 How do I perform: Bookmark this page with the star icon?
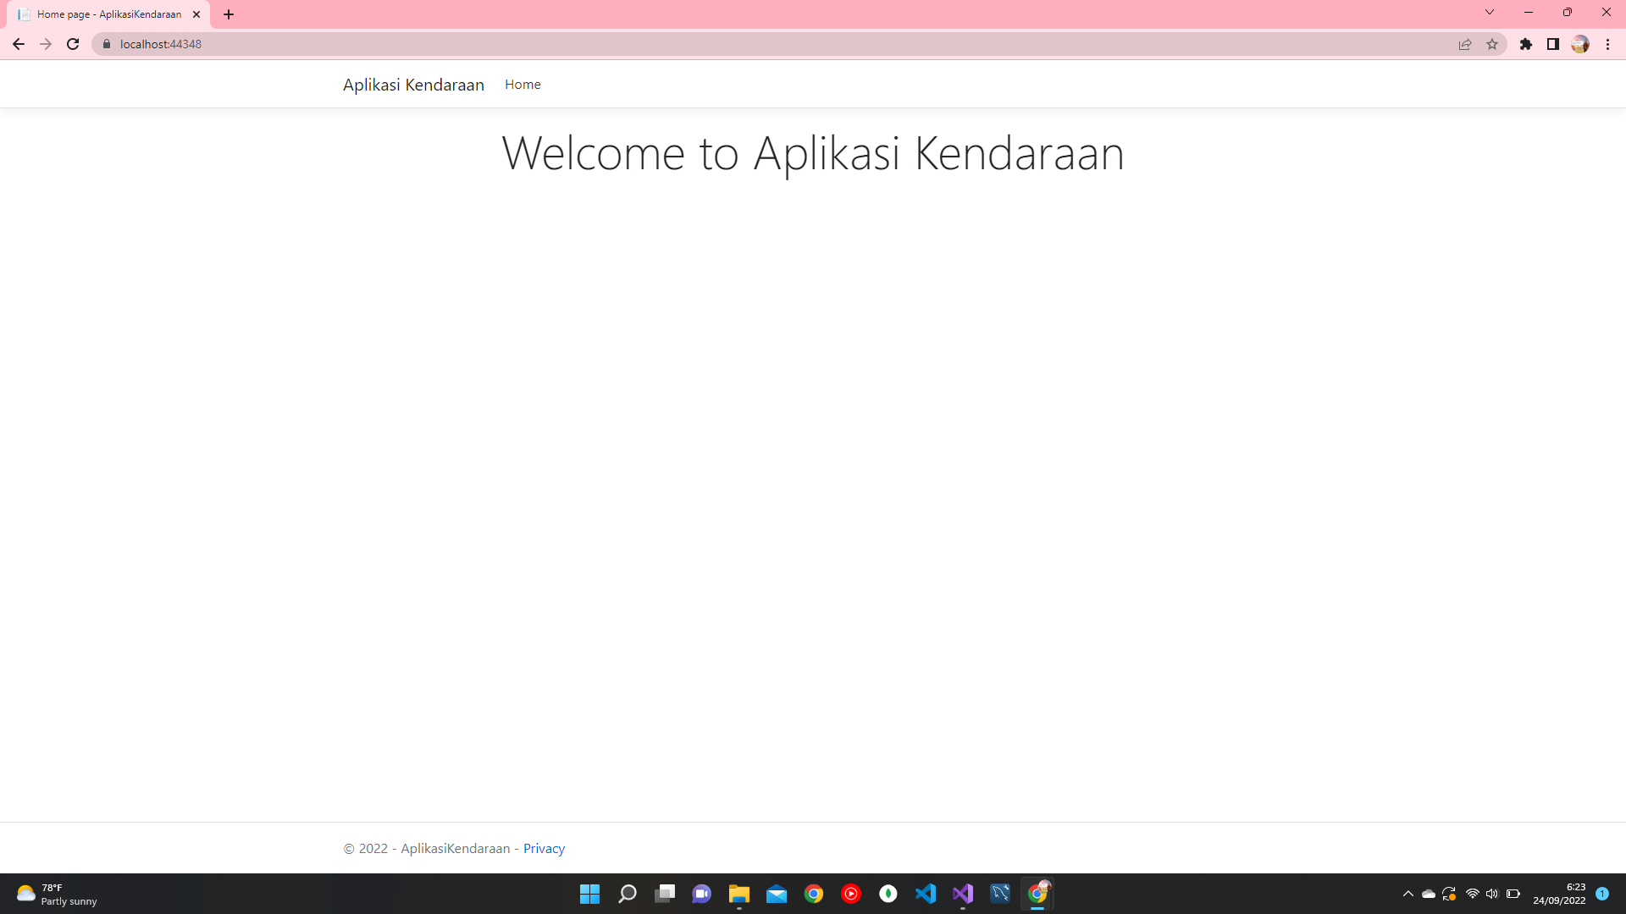click(x=1492, y=44)
